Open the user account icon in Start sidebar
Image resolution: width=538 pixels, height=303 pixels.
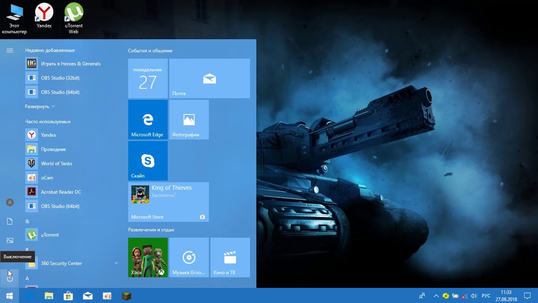(x=10, y=202)
